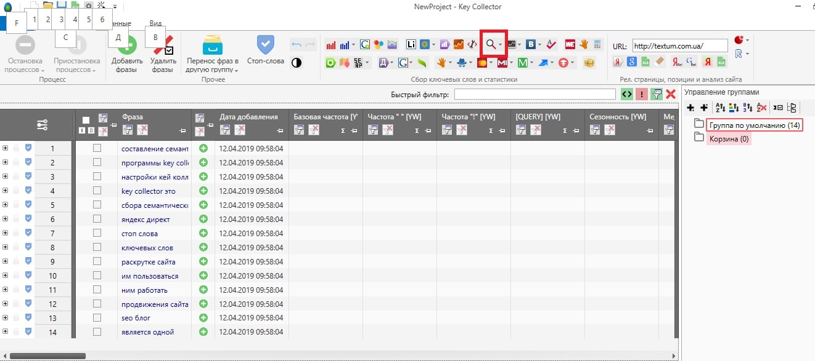The image size is (815, 361).
Task: Tick checkbox of яндекс директ row
Action: tap(97, 219)
